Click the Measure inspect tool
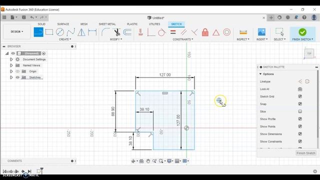 point(243,32)
